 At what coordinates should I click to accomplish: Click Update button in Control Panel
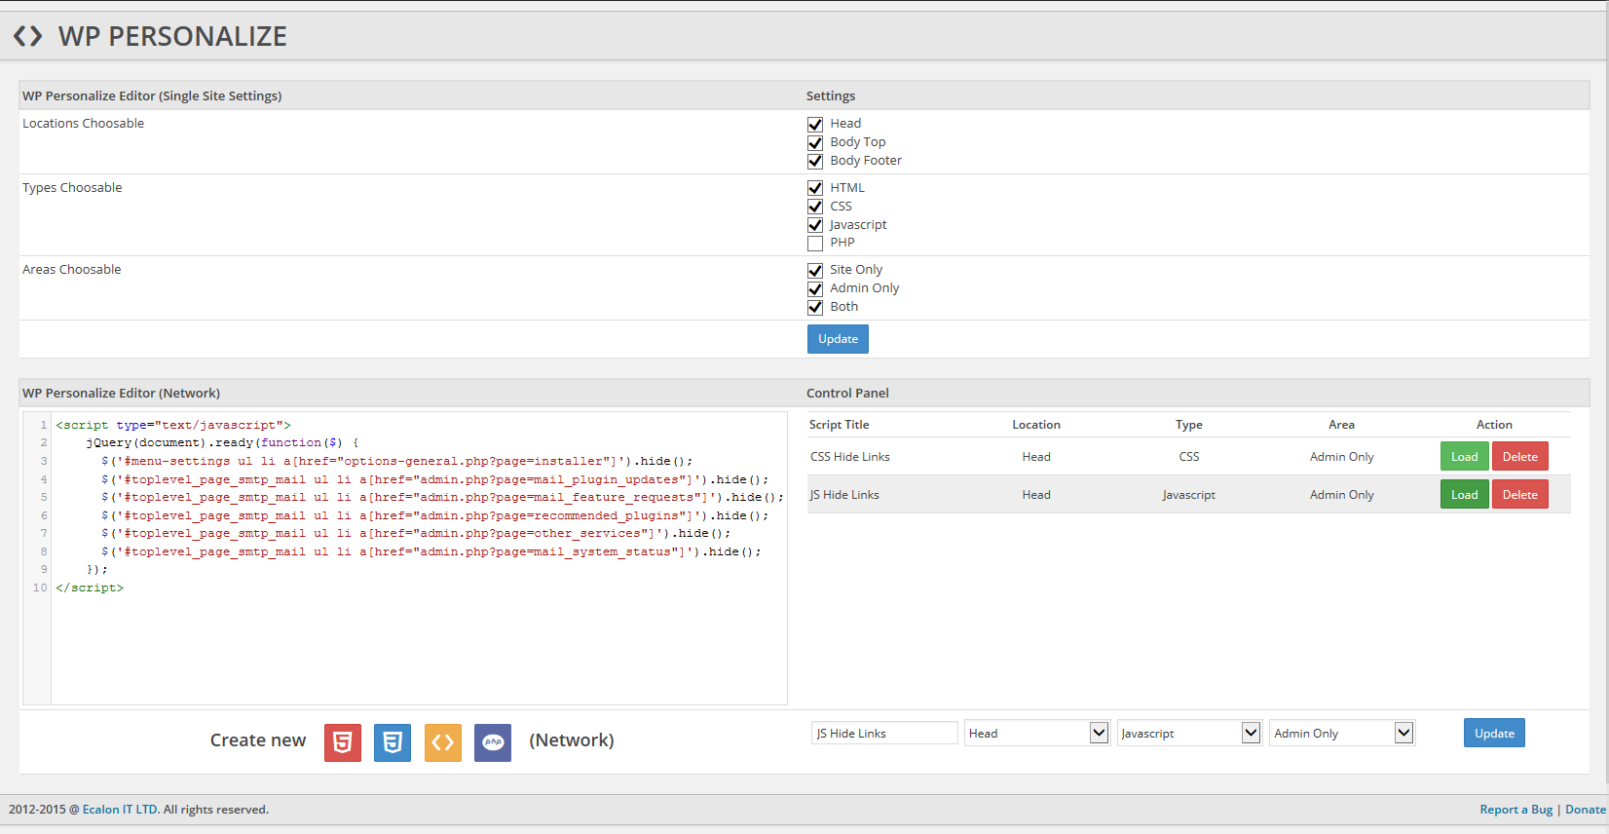coord(1494,733)
